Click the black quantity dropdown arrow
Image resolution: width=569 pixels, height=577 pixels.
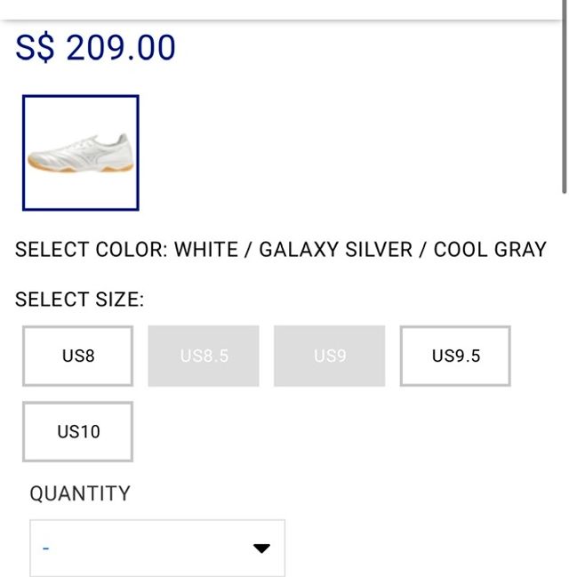pyautogui.click(x=260, y=549)
